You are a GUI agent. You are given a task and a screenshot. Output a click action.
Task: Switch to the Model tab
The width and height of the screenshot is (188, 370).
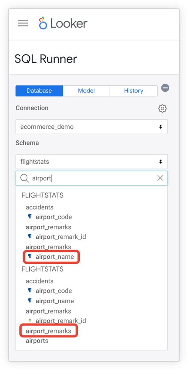point(86,91)
